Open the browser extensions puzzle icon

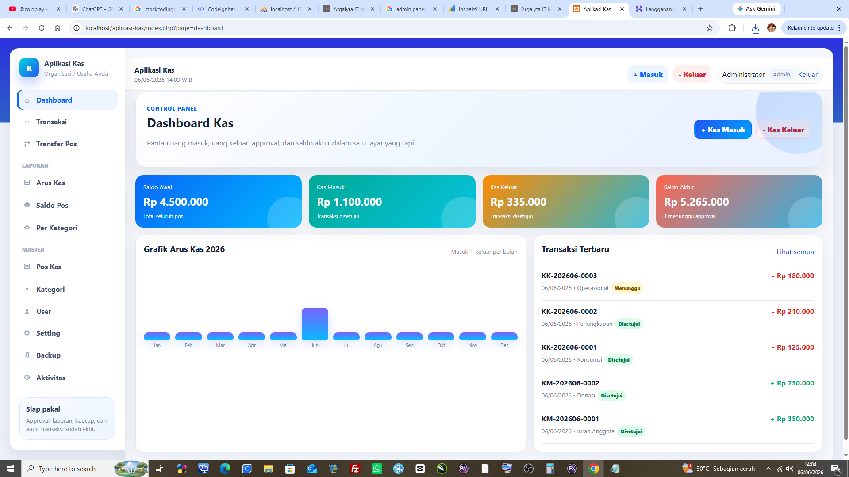[732, 28]
